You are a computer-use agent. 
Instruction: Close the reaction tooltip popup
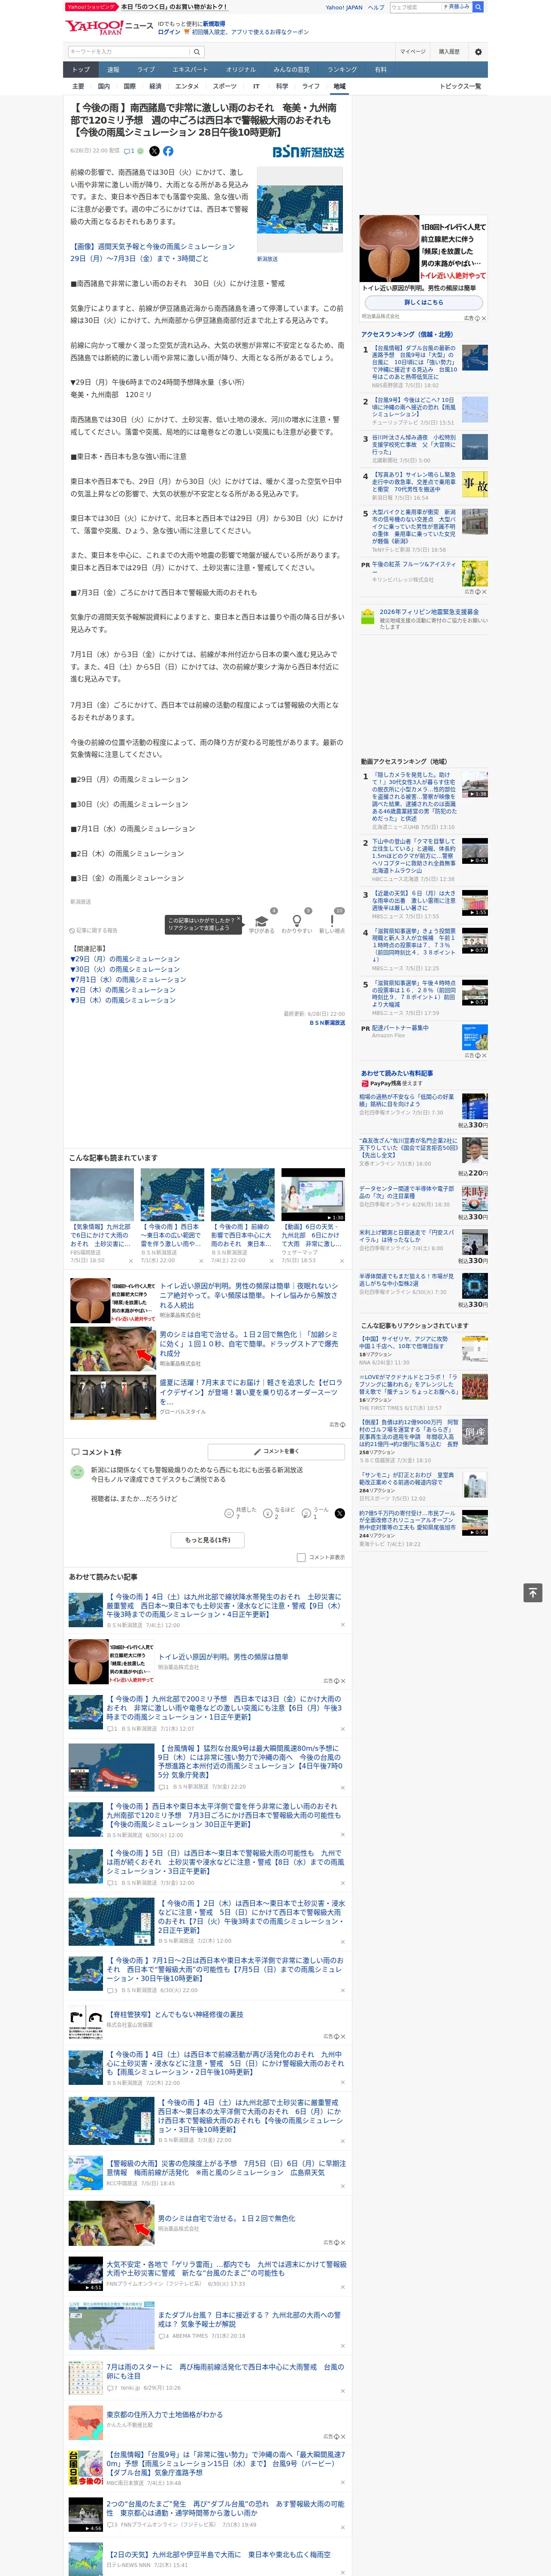point(238,920)
